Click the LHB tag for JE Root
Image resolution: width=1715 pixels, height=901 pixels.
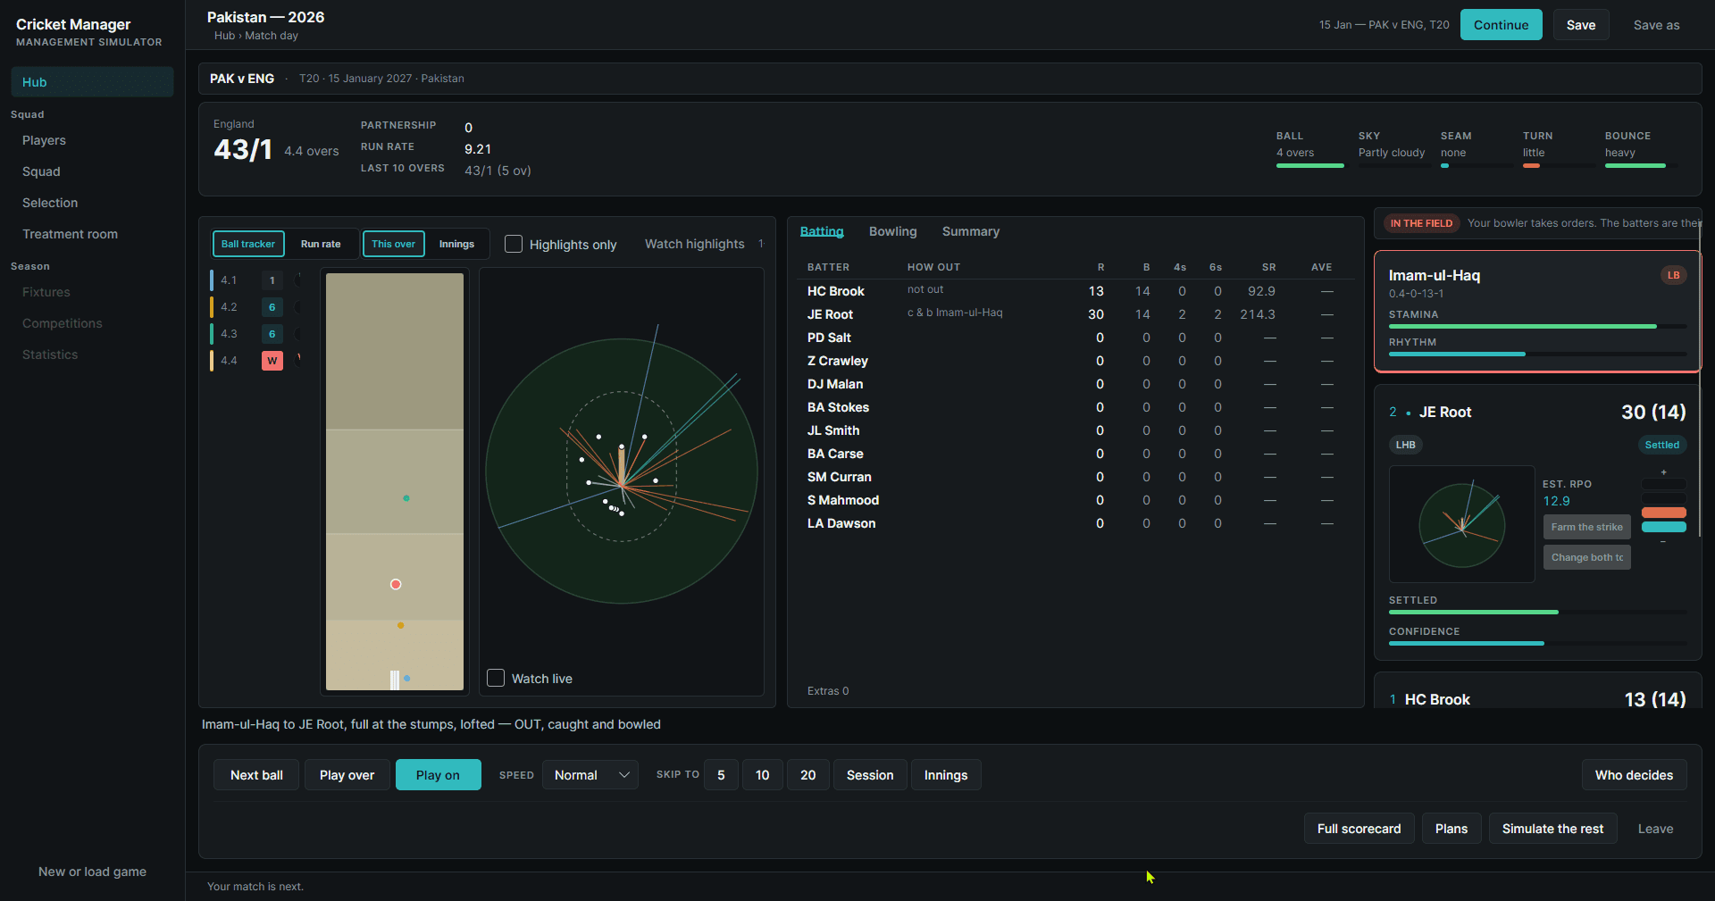tap(1405, 445)
